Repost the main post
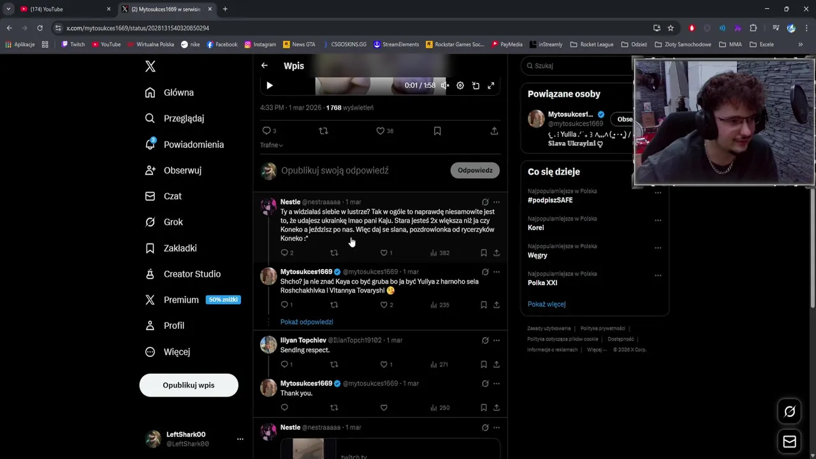 323,131
